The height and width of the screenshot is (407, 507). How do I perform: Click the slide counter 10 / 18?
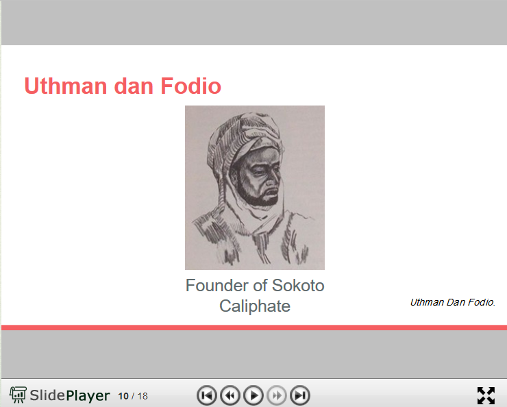tap(133, 396)
